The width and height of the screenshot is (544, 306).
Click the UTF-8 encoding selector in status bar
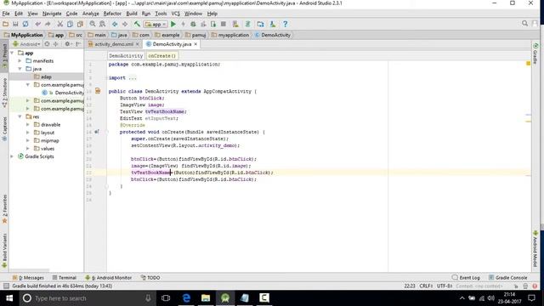[x=445, y=286]
